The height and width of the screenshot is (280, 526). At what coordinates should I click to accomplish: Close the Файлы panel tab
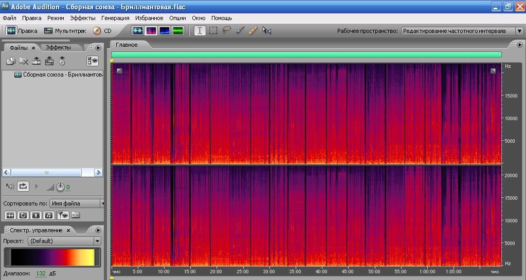coord(33,48)
